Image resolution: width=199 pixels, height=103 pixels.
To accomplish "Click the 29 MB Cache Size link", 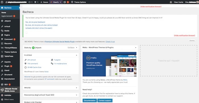I will pos(34,68).
